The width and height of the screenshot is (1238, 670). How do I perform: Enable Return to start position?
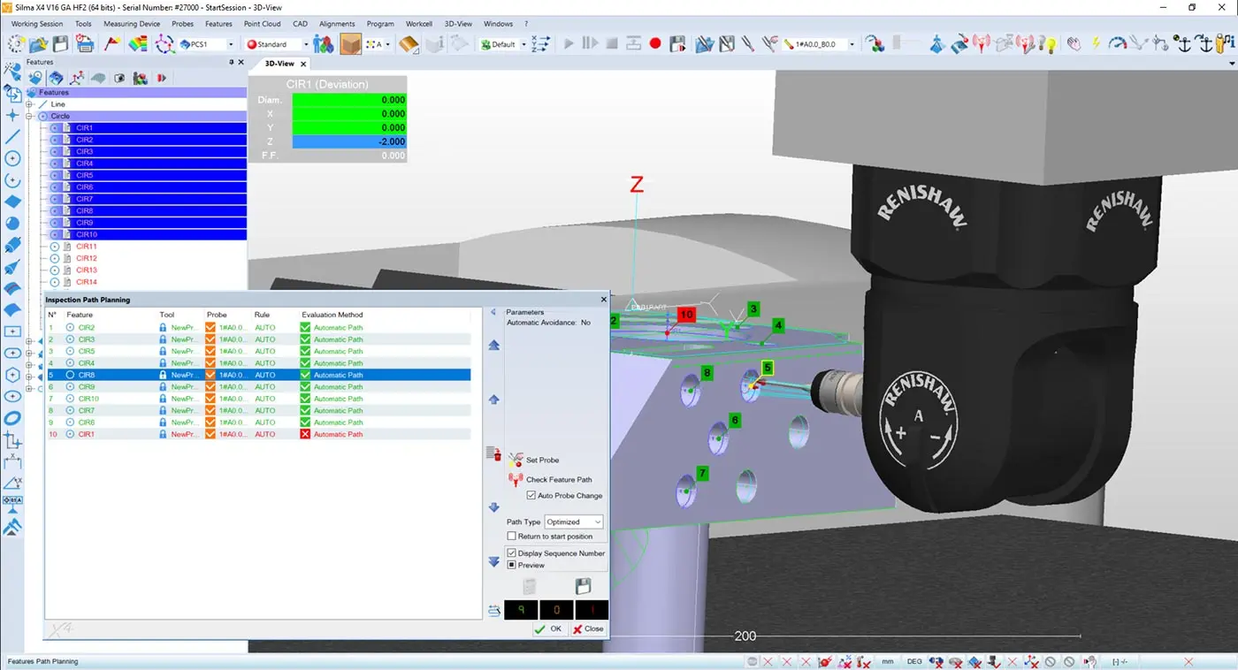[x=512, y=537]
